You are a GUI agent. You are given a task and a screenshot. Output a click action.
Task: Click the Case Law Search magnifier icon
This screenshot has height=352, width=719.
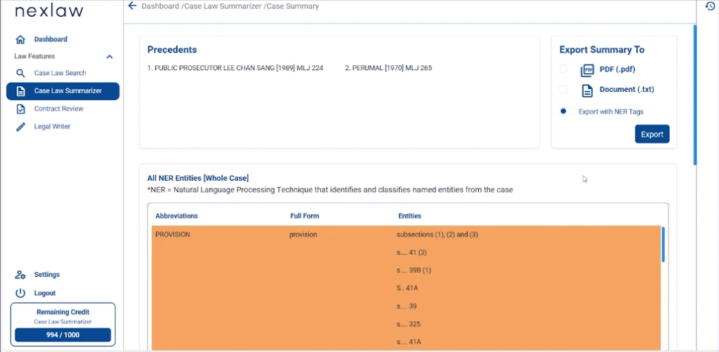coord(20,73)
